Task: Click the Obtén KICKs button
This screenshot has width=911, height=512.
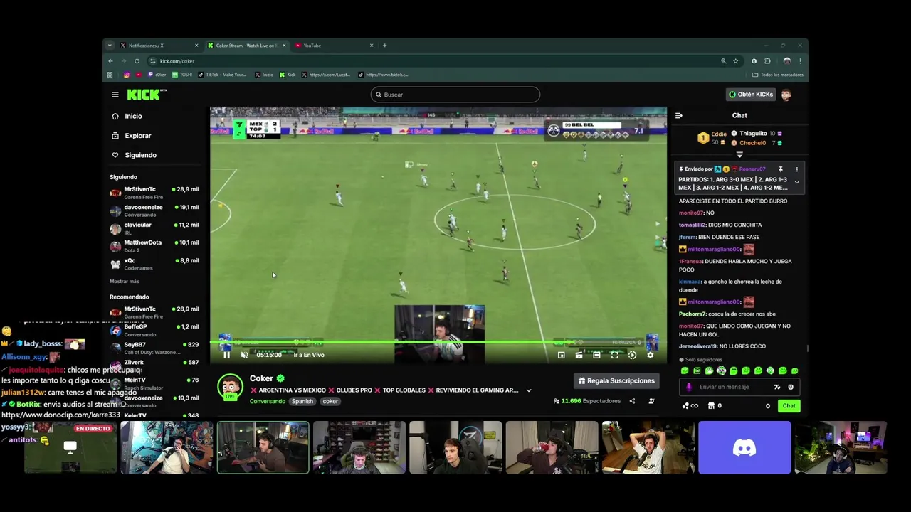Action: pos(750,95)
